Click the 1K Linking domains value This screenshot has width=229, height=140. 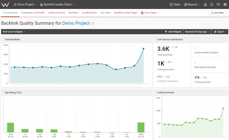(x=161, y=63)
